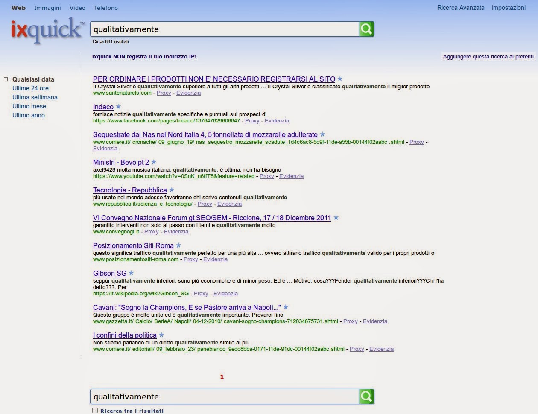Switch to the Web tab
The width and height of the screenshot is (538, 414).
click(x=18, y=8)
